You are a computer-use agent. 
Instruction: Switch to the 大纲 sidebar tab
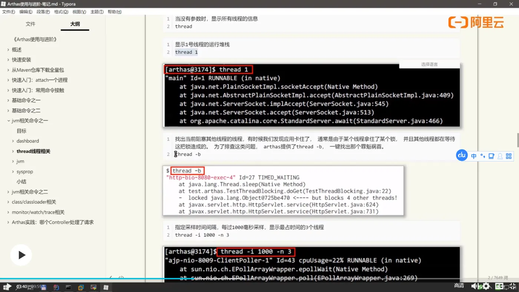tap(75, 24)
